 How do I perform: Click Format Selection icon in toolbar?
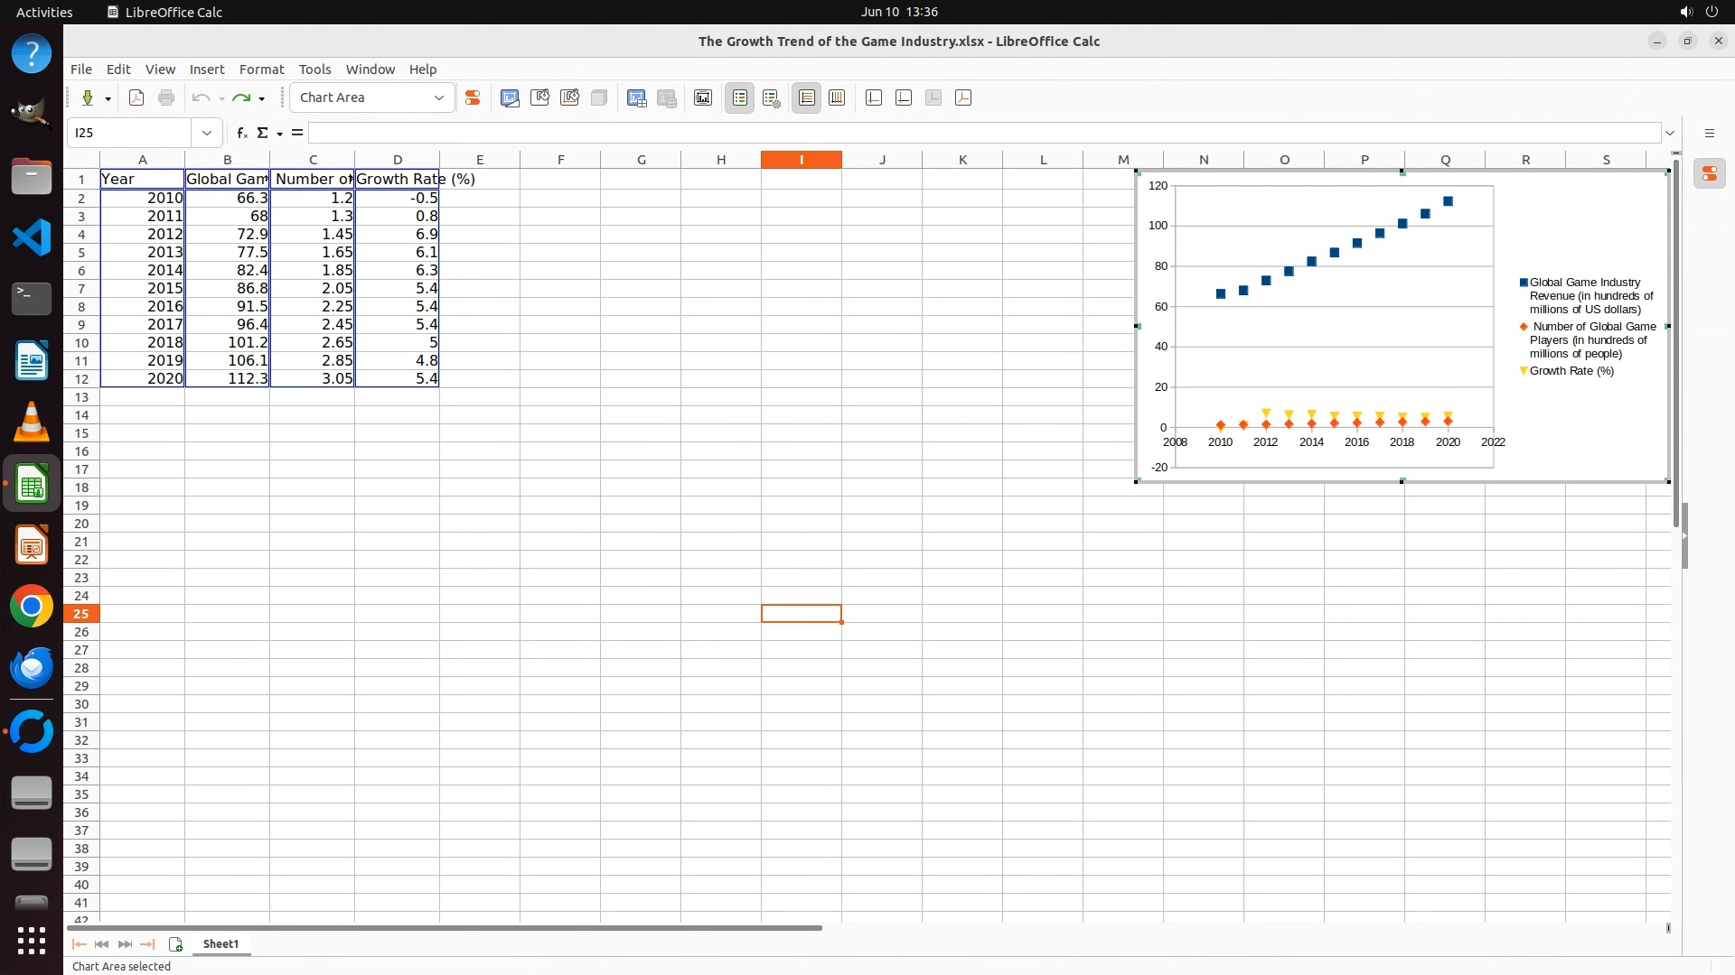click(472, 97)
